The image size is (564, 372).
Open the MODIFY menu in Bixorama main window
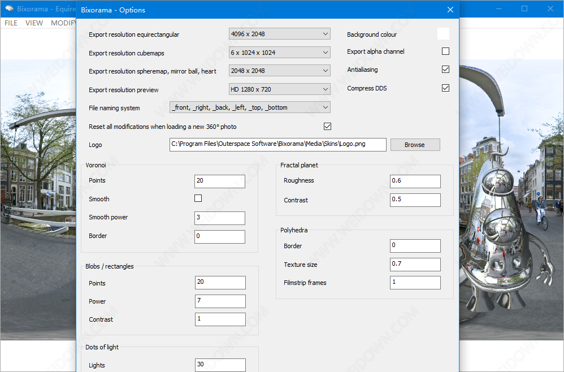pos(63,23)
